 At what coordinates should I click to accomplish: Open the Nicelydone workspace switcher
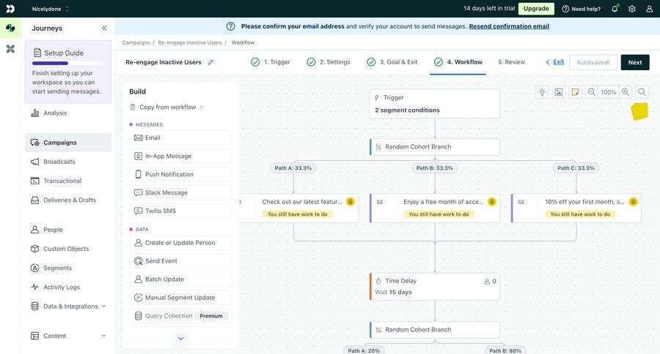click(51, 9)
